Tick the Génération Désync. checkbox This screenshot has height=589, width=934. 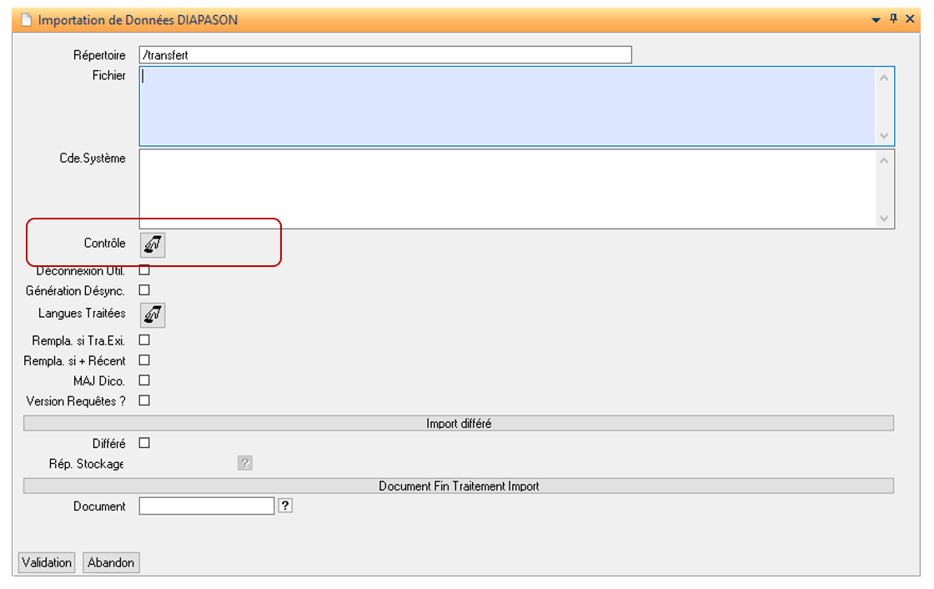click(x=144, y=290)
